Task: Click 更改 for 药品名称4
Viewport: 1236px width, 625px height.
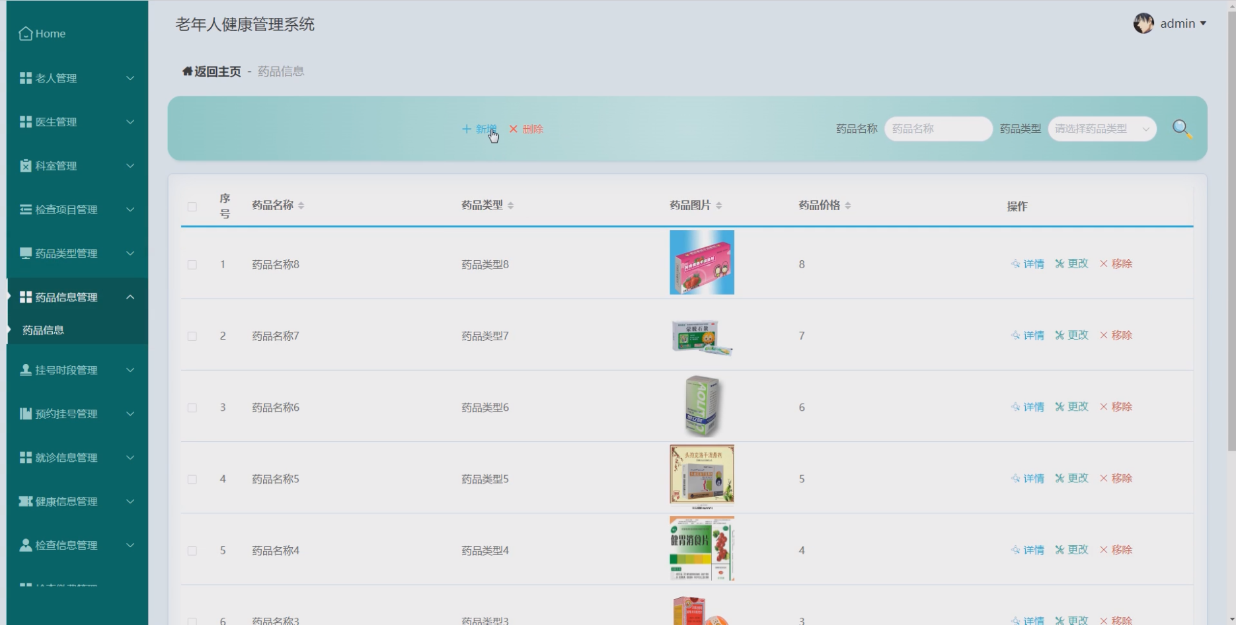Action: [1071, 550]
